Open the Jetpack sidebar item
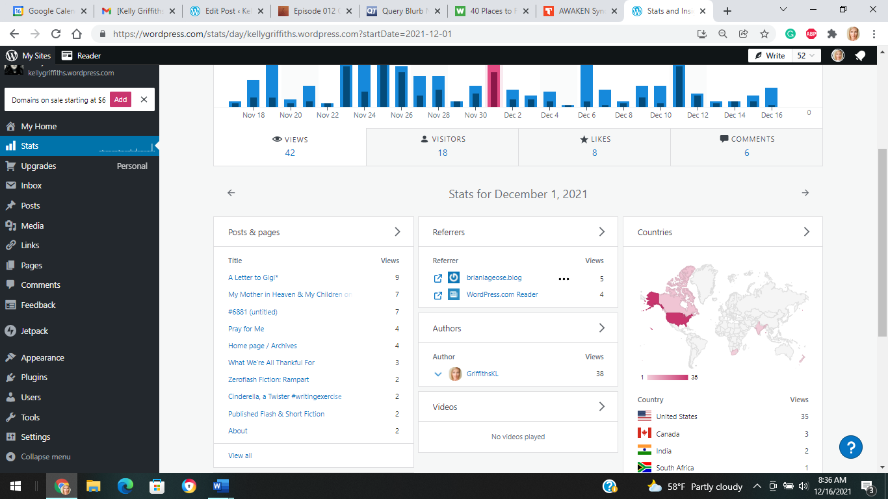 pos(34,331)
